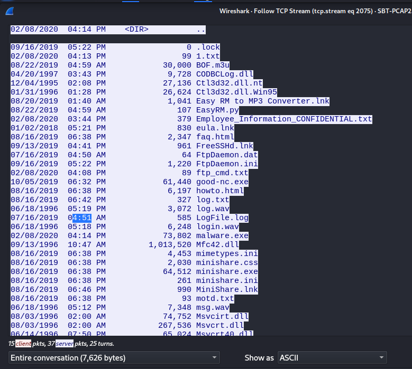
Task: Click the log.wav filename
Action: (213, 209)
